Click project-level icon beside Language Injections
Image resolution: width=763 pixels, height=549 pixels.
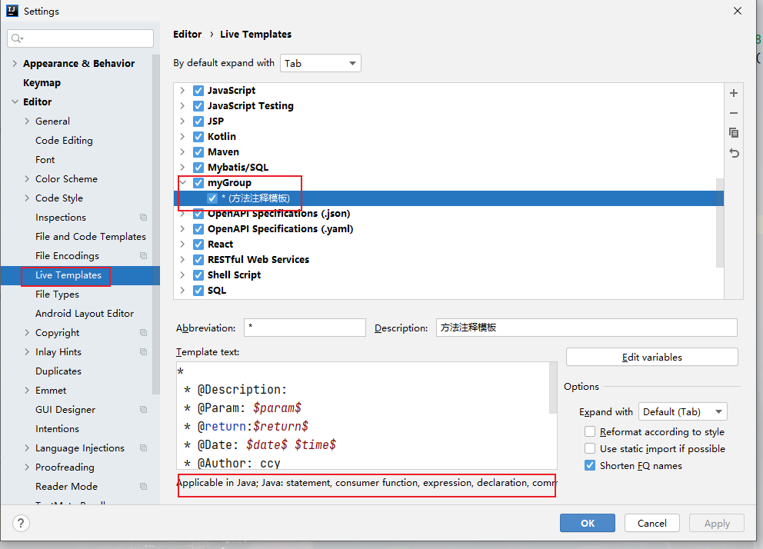(x=144, y=448)
